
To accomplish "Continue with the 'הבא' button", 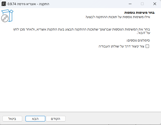I will click(x=35, y=119).
